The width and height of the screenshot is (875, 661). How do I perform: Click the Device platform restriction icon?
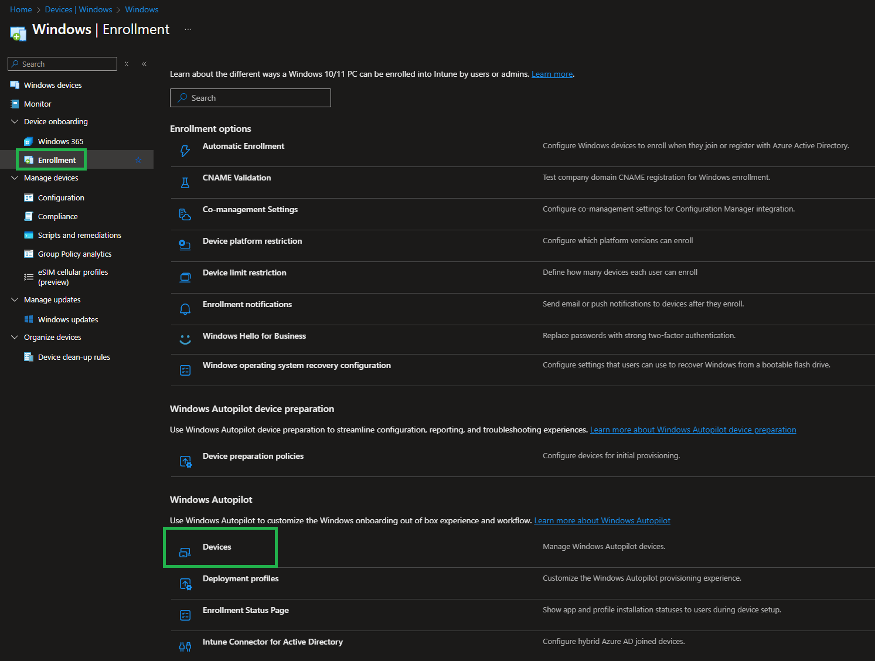(x=185, y=246)
